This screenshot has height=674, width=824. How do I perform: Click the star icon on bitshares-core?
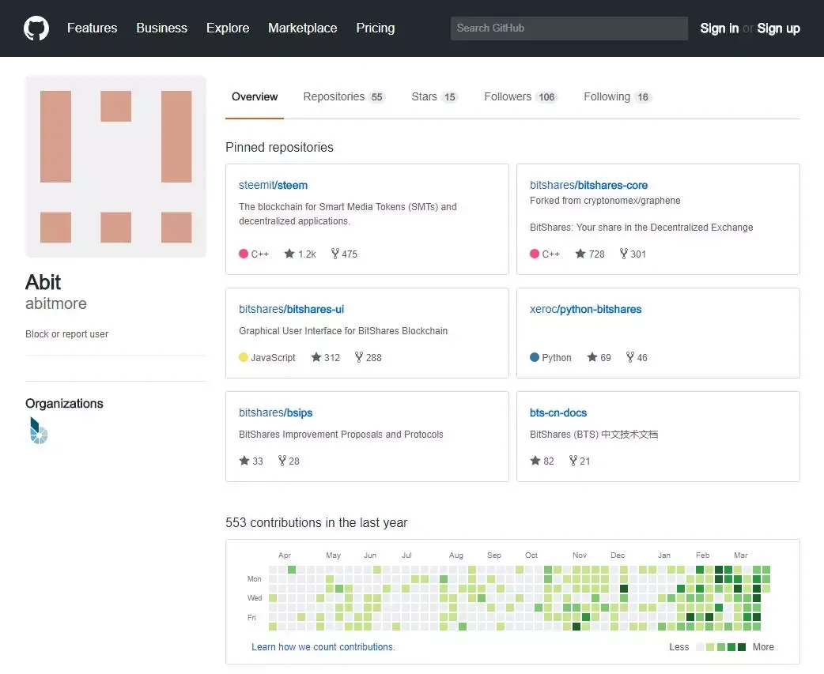580,254
